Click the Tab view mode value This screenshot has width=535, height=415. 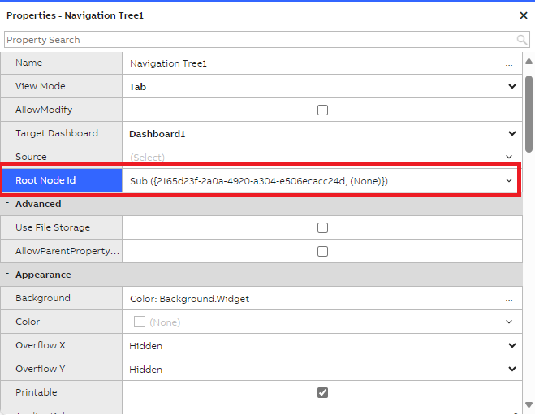137,87
